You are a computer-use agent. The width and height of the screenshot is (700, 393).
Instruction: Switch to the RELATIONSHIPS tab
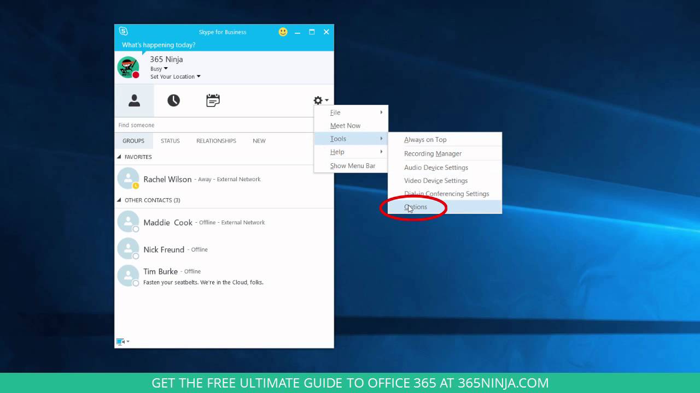point(216,141)
